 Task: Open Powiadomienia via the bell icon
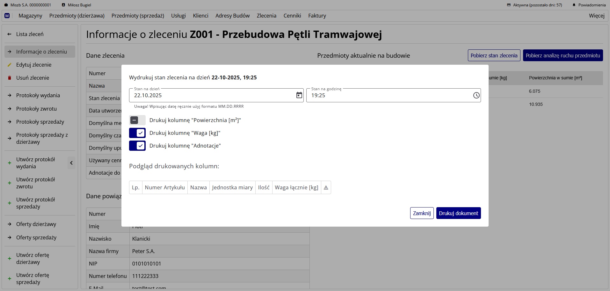pyautogui.click(x=574, y=5)
